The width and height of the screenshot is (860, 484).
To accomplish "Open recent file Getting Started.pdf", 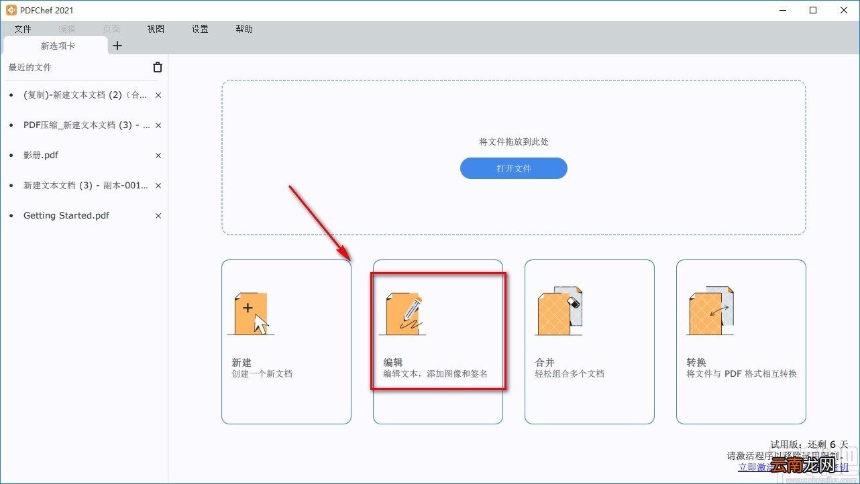I will 66,216.
